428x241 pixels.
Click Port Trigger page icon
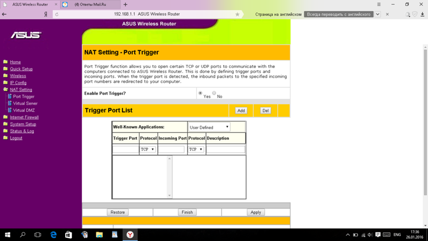coord(10,96)
